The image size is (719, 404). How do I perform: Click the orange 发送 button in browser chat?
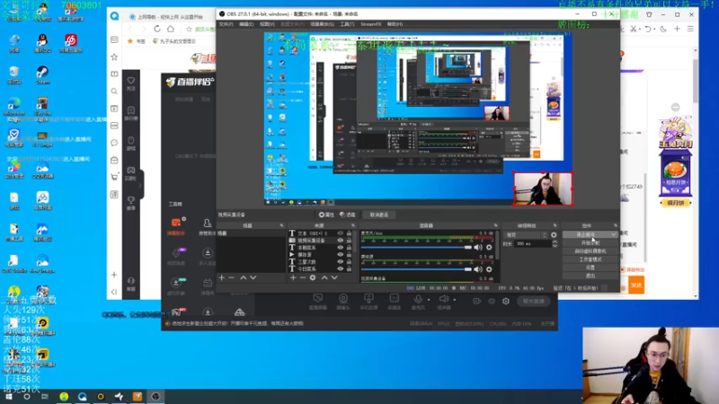tap(636, 285)
